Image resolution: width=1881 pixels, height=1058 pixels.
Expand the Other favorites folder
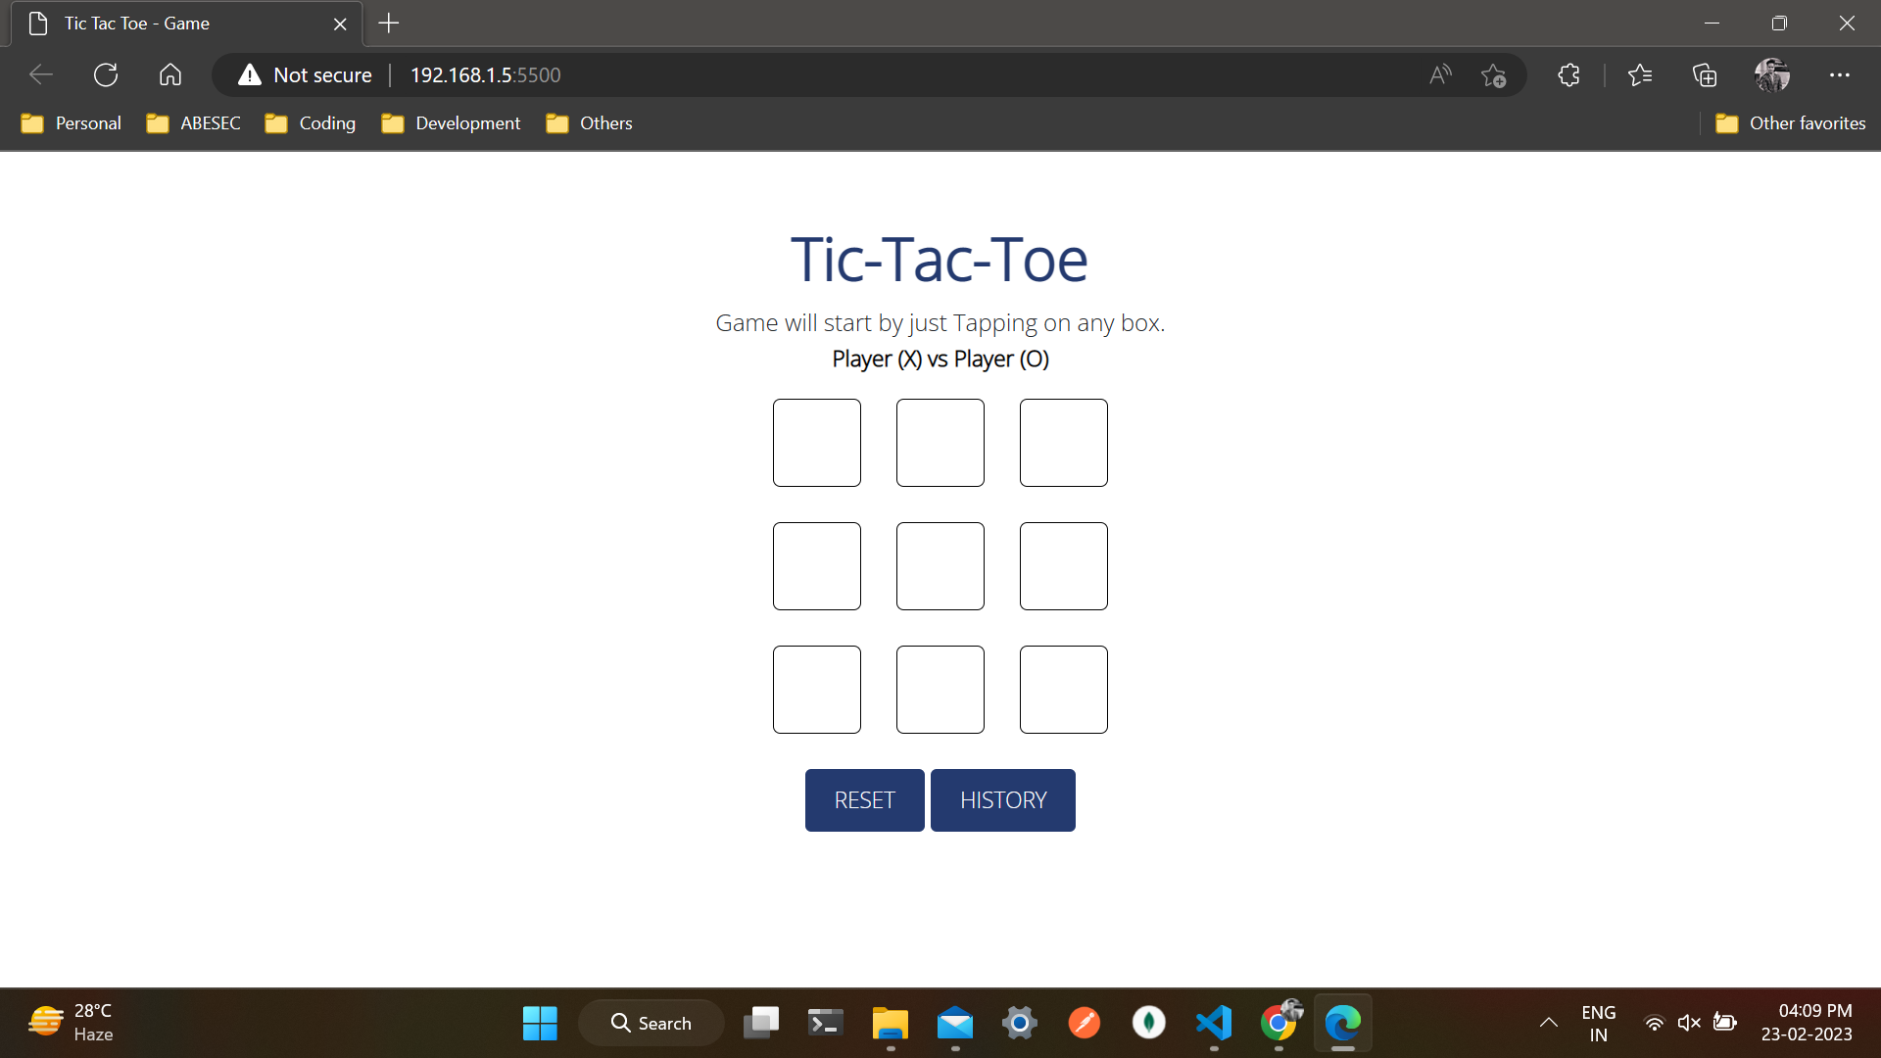click(x=1791, y=123)
